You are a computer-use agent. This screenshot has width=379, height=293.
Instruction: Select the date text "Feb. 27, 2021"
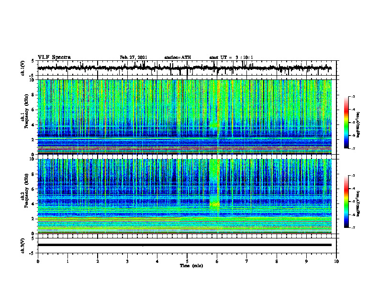click(134, 57)
